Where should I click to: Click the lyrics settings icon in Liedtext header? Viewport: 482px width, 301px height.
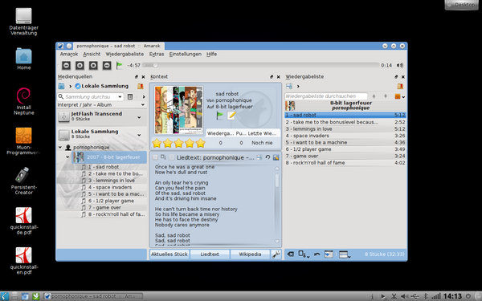click(276, 157)
